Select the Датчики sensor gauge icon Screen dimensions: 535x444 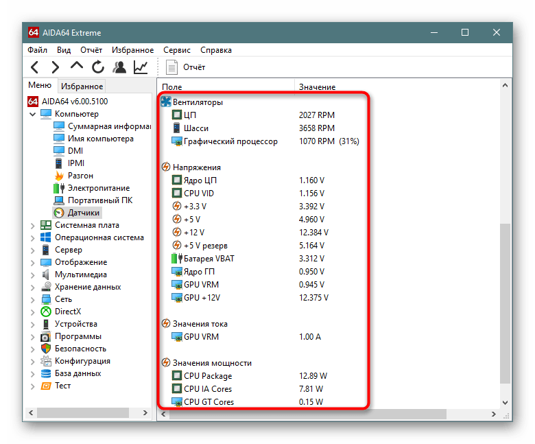pos(59,213)
